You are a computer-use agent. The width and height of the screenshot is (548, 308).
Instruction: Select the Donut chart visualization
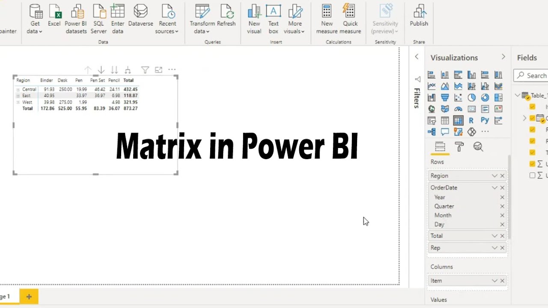coord(485,98)
